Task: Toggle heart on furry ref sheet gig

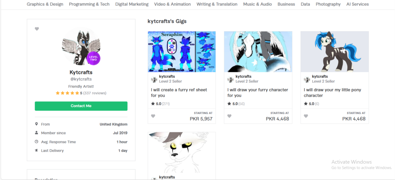Action: [153, 116]
